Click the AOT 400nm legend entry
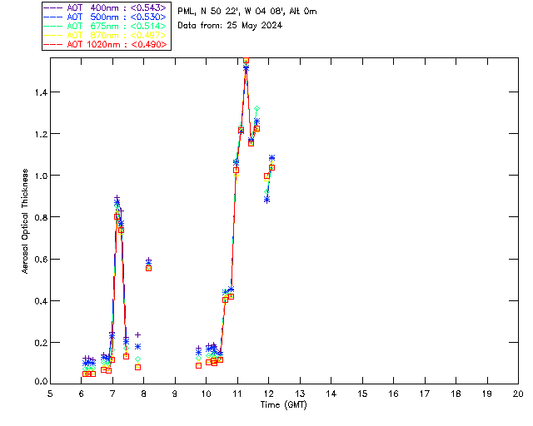The height and width of the screenshot is (426, 533). (x=105, y=7)
